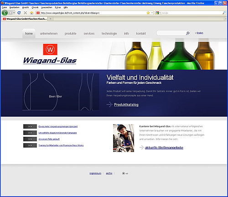Viewport: 228px width, 197px height.
Task: Minimize the Firefox window
Action: (x=216, y=3)
